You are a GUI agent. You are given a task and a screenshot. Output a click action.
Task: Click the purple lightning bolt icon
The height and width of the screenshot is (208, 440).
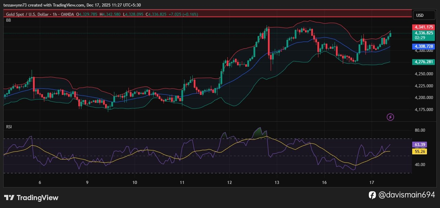click(x=390, y=117)
